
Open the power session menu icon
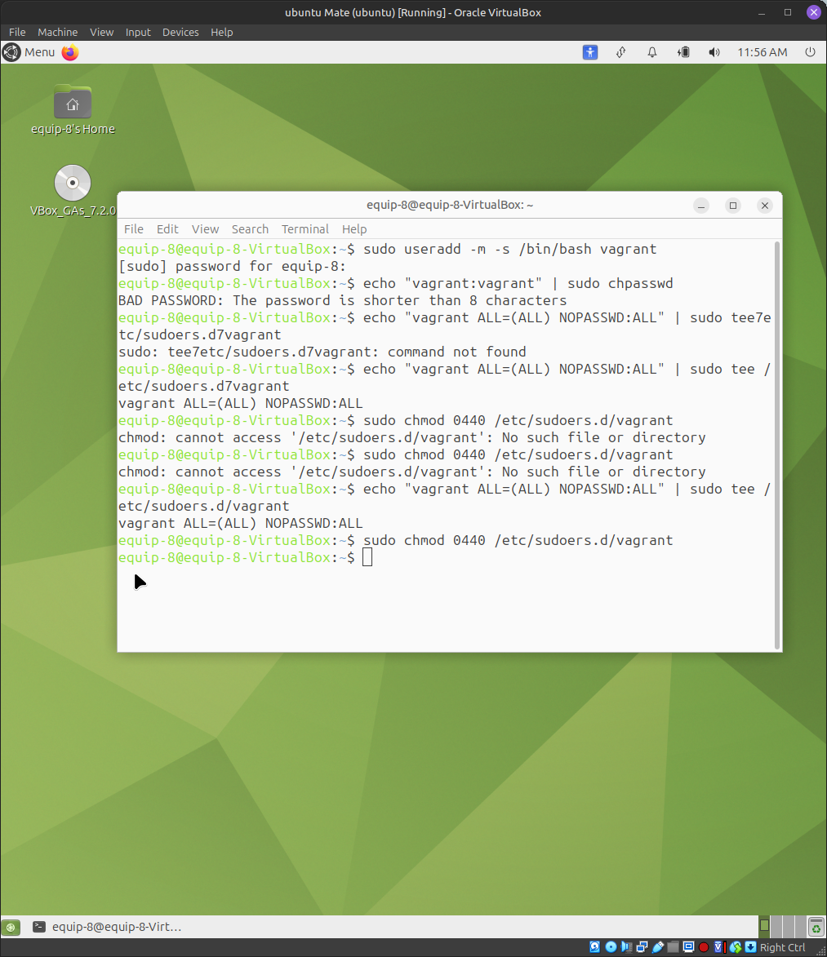[x=810, y=52]
